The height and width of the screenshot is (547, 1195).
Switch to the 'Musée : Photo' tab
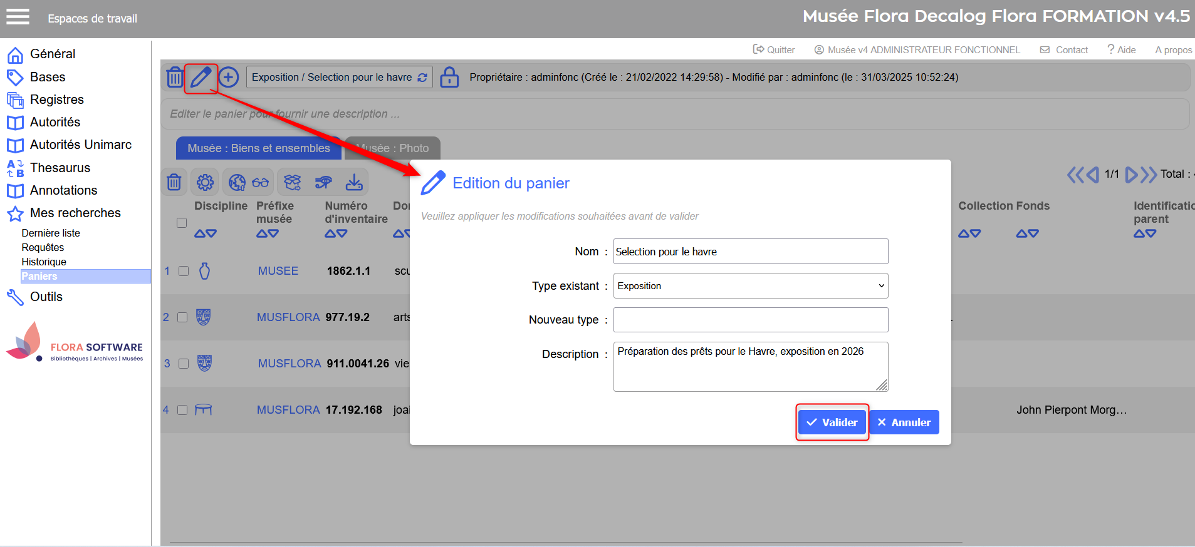point(393,148)
